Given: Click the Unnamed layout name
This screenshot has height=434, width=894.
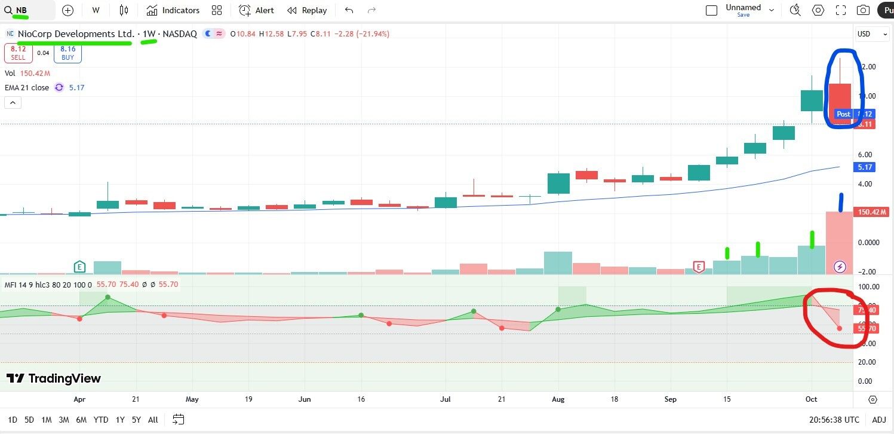Looking at the screenshot, I should coord(743,7).
